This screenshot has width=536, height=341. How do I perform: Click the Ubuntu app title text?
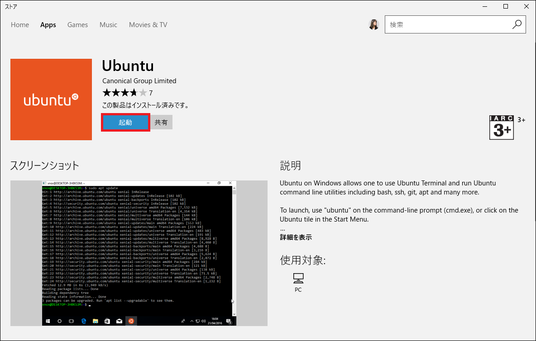(x=128, y=66)
